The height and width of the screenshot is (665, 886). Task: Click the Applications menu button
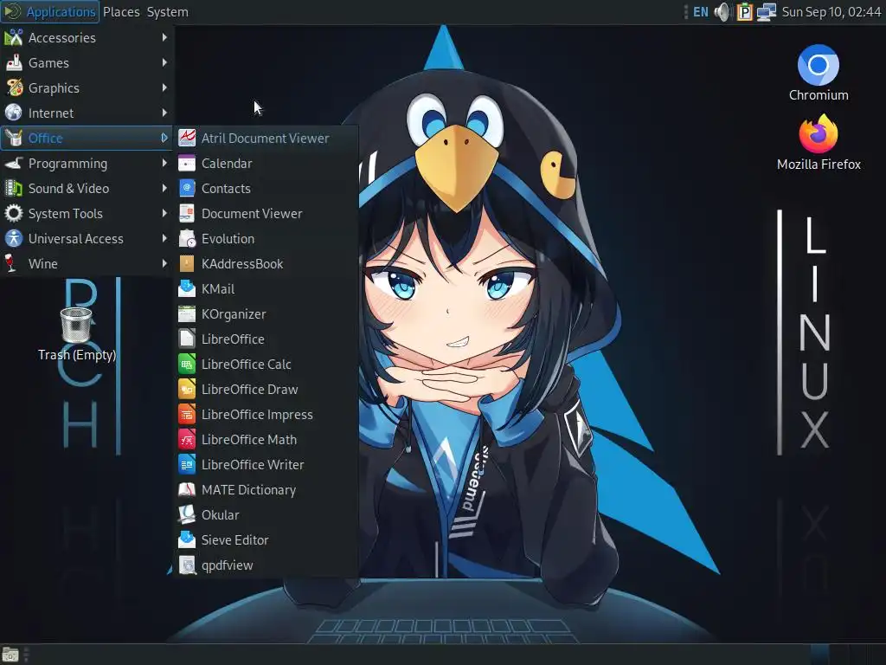pyautogui.click(x=50, y=12)
